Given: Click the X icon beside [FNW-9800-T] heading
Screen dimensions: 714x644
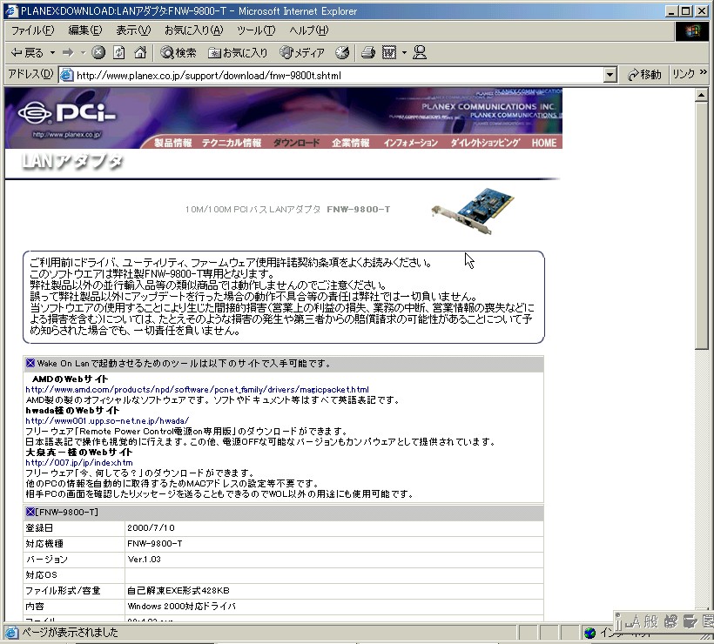Looking at the screenshot, I should [30, 512].
